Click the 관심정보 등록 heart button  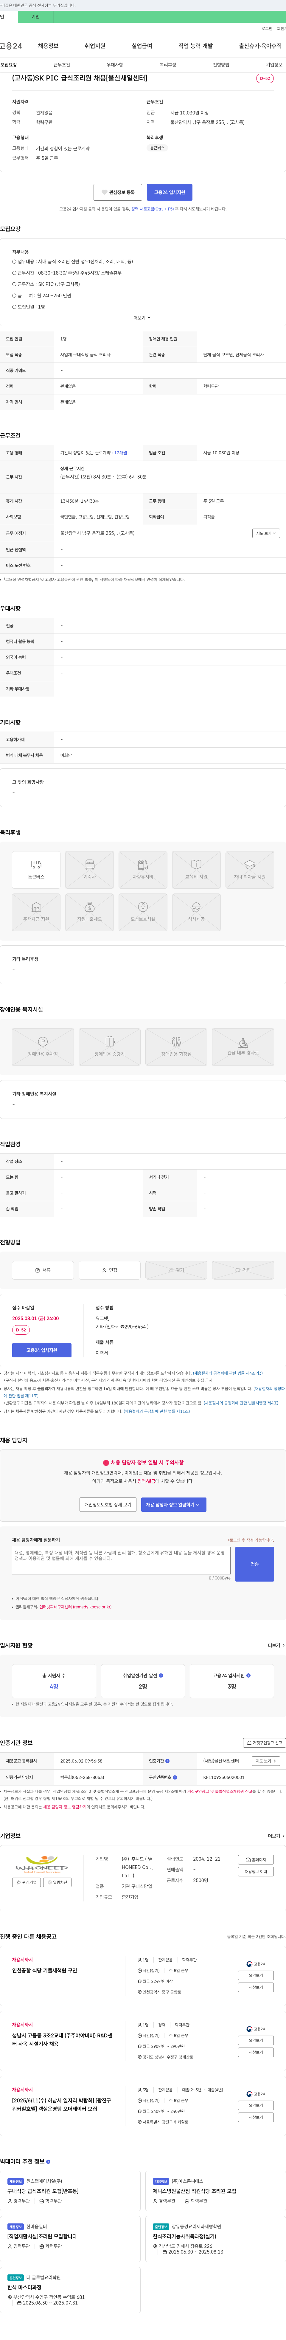pyautogui.click(x=118, y=193)
